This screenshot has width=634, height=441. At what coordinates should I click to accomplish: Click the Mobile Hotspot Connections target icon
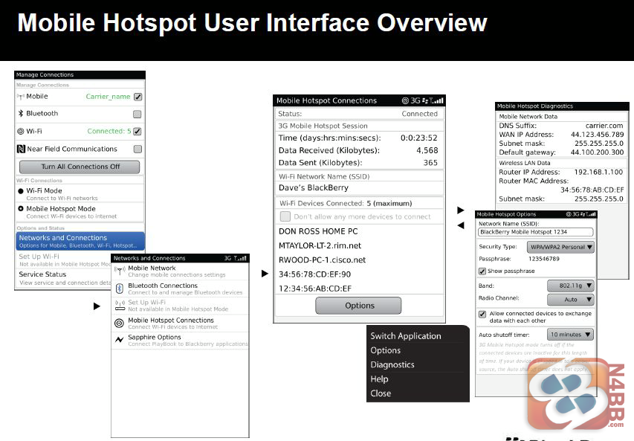[119, 323]
